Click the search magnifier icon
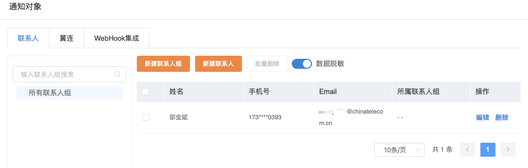The image size is (528, 168). pyautogui.click(x=117, y=74)
